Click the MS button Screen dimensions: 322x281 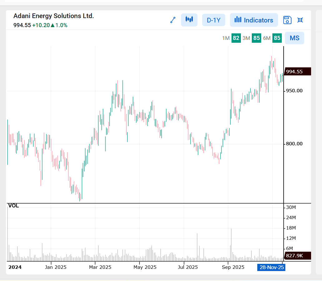click(x=295, y=38)
